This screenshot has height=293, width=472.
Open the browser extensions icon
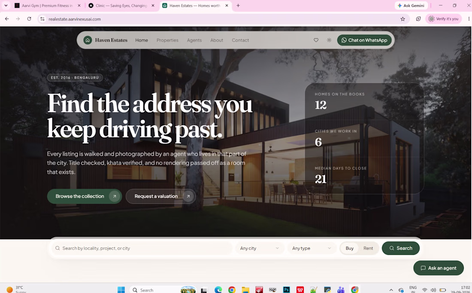(418, 19)
